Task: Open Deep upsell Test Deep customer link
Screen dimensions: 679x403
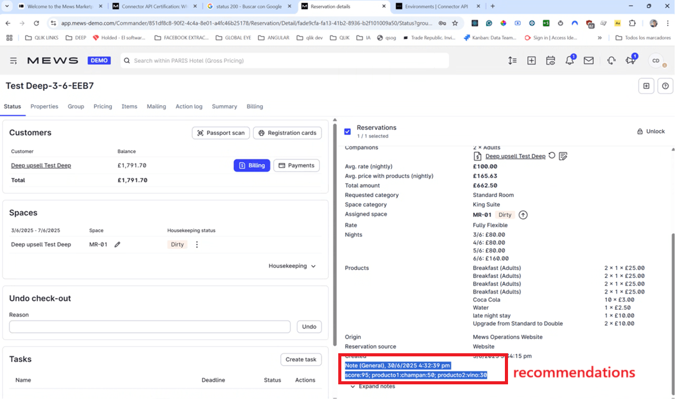Action: coord(41,165)
